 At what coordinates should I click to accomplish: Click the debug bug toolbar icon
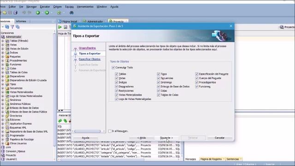pos(71,13)
